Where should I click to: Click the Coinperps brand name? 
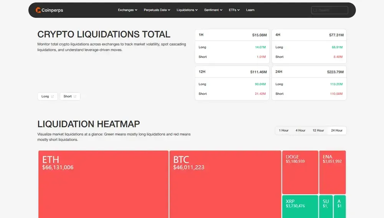click(x=52, y=10)
